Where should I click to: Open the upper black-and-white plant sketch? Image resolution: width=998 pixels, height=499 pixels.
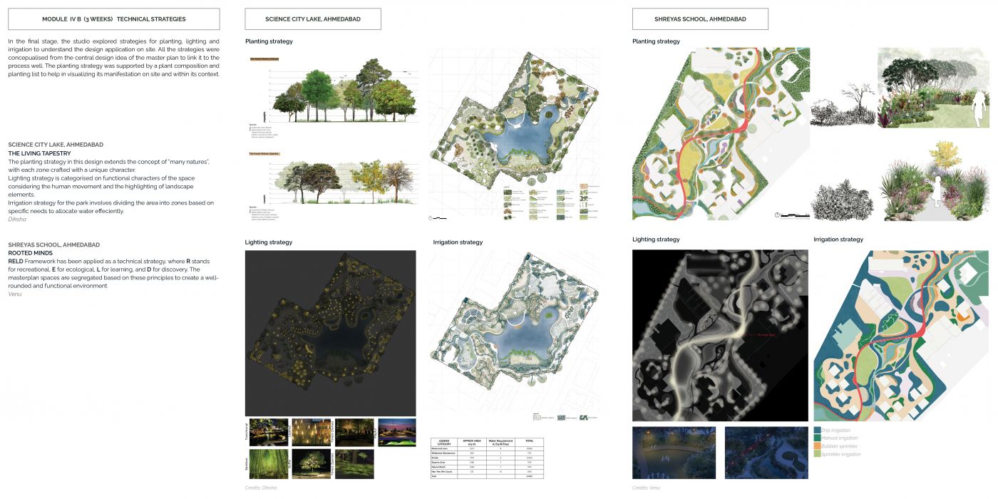tap(843, 106)
